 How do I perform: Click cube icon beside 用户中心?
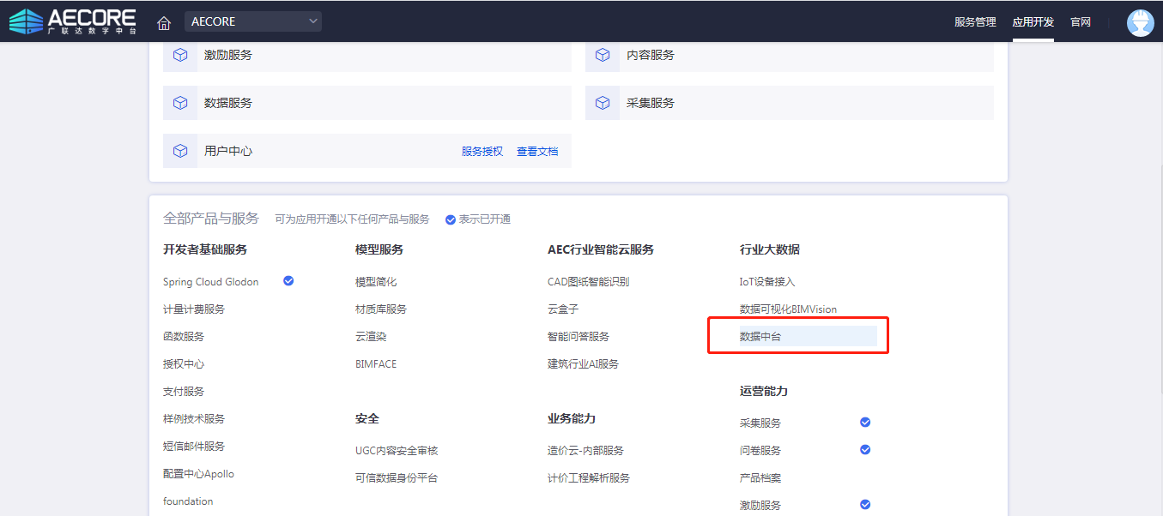(180, 151)
